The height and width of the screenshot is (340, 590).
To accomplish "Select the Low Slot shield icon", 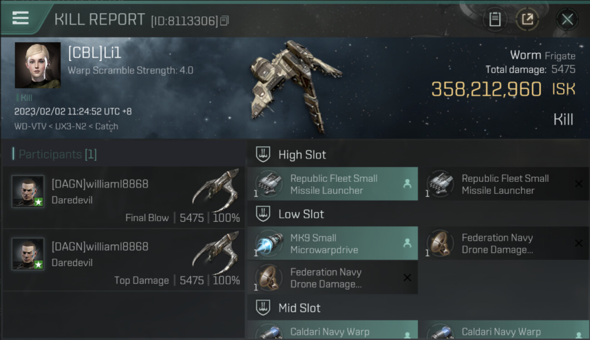I will [x=263, y=214].
